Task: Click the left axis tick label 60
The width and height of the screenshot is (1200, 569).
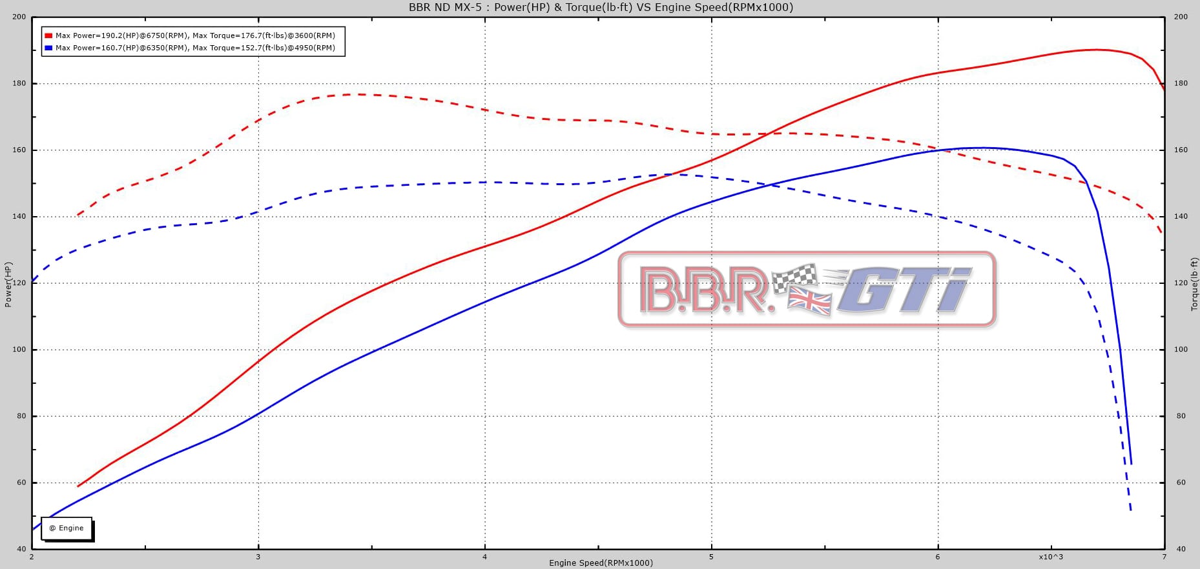Action: point(22,482)
